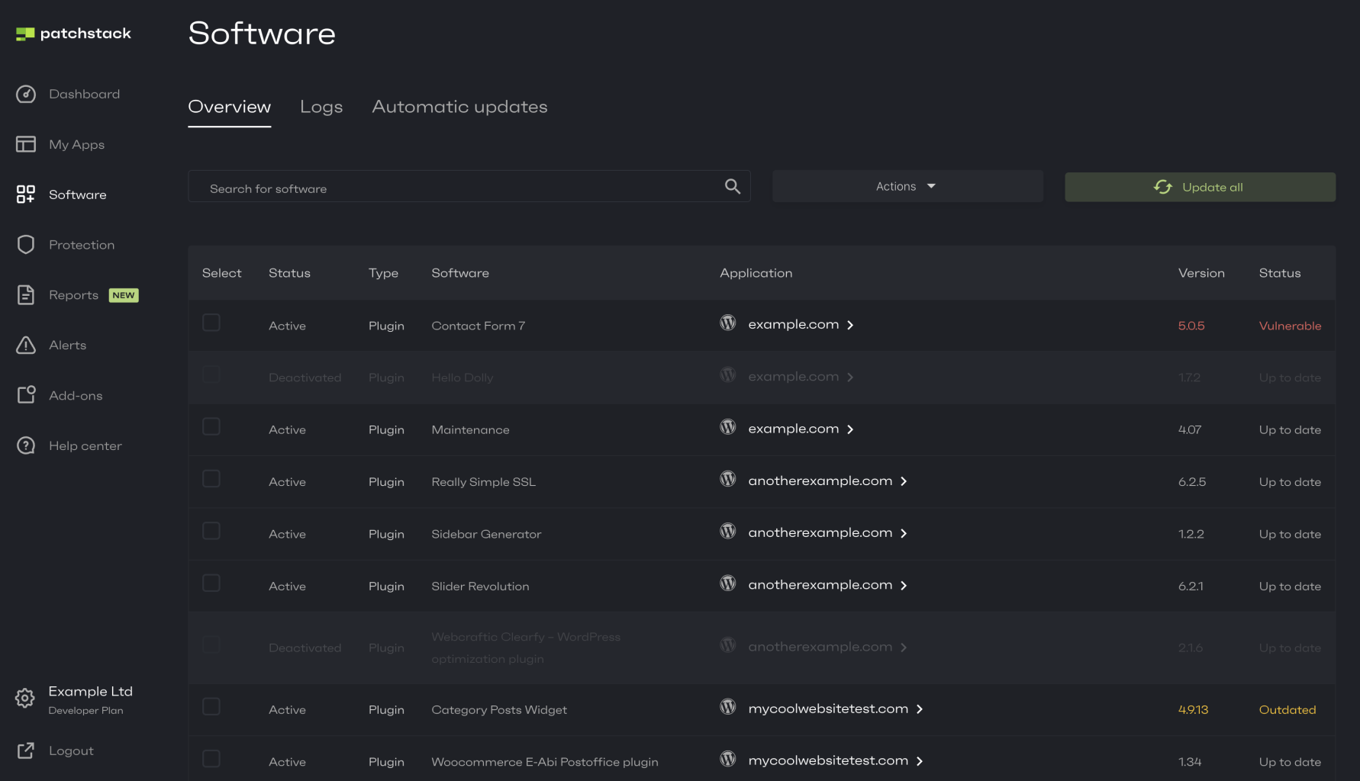Click the search magnifier icon
Image resolution: width=1360 pixels, height=781 pixels.
tap(732, 186)
